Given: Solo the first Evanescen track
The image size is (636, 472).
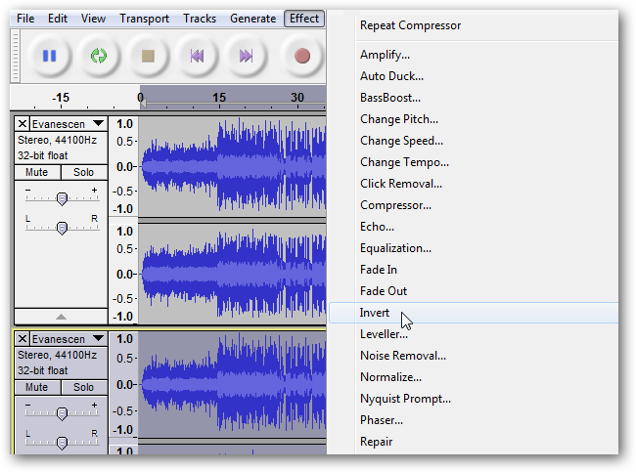Looking at the screenshot, I should tap(84, 172).
